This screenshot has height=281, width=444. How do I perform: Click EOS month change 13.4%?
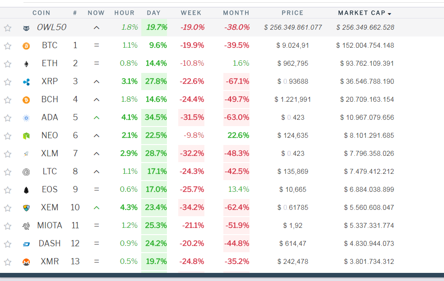(239, 190)
